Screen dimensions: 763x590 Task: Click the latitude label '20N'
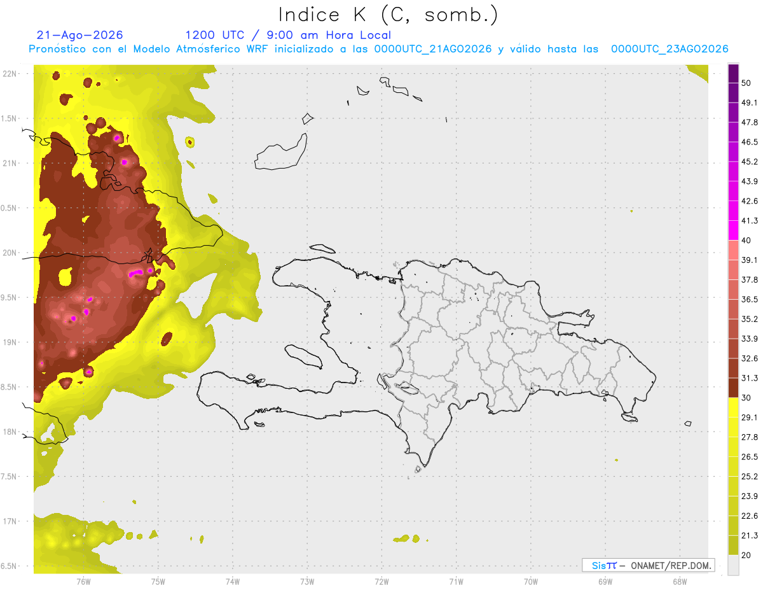click(11, 253)
